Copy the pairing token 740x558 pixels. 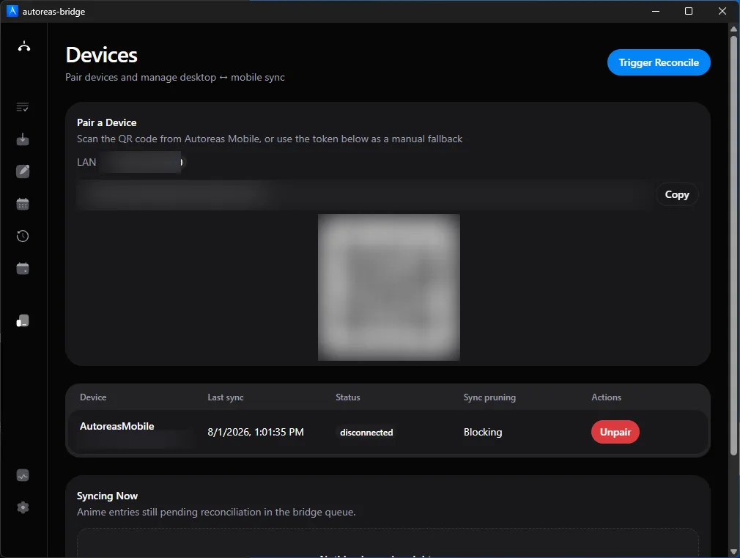pyautogui.click(x=677, y=194)
